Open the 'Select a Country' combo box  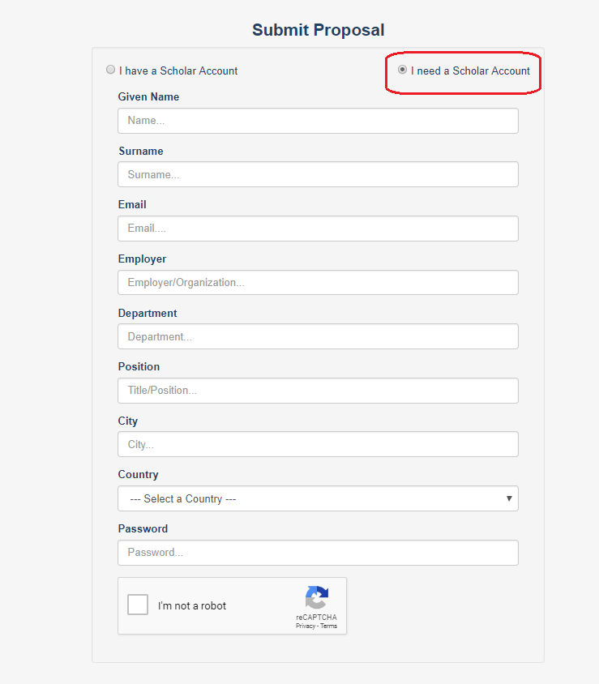(318, 498)
